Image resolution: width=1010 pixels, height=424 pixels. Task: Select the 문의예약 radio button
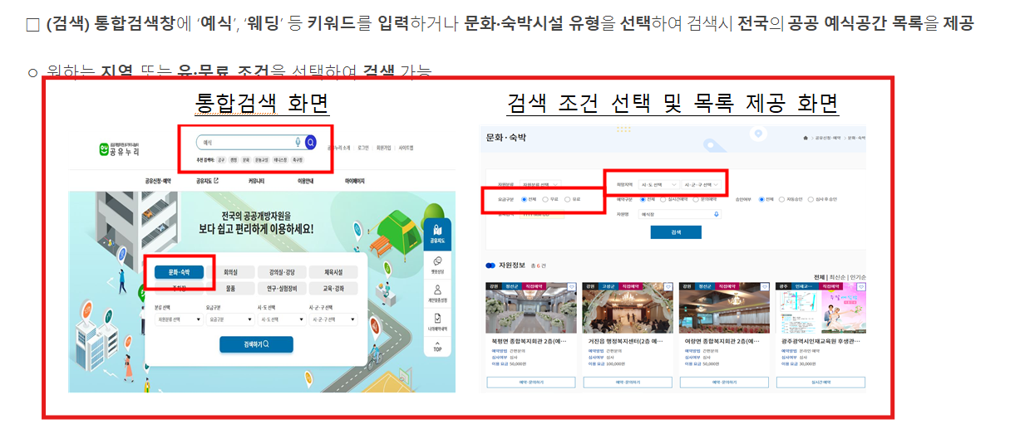(x=696, y=199)
